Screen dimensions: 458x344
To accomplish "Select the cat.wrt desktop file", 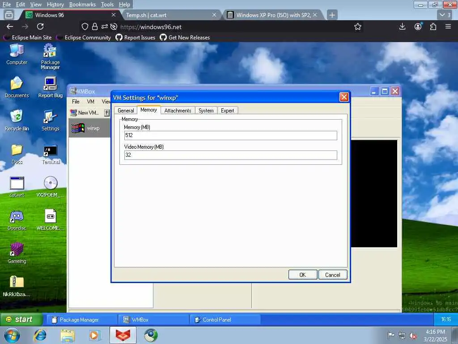I will (x=17, y=187).
